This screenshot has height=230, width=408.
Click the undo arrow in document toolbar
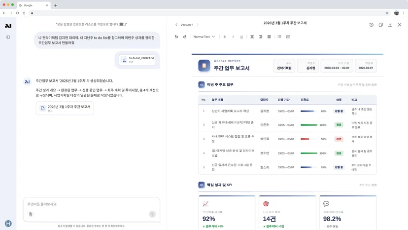(x=176, y=37)
